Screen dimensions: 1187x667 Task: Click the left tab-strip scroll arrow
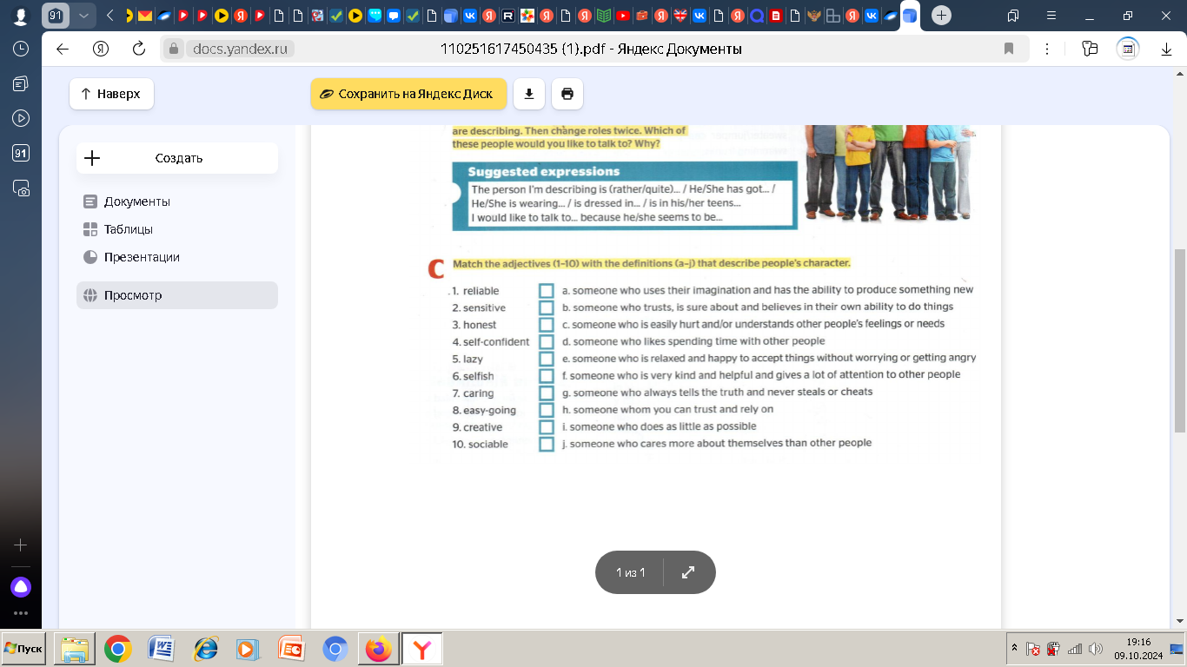[110, 16]
